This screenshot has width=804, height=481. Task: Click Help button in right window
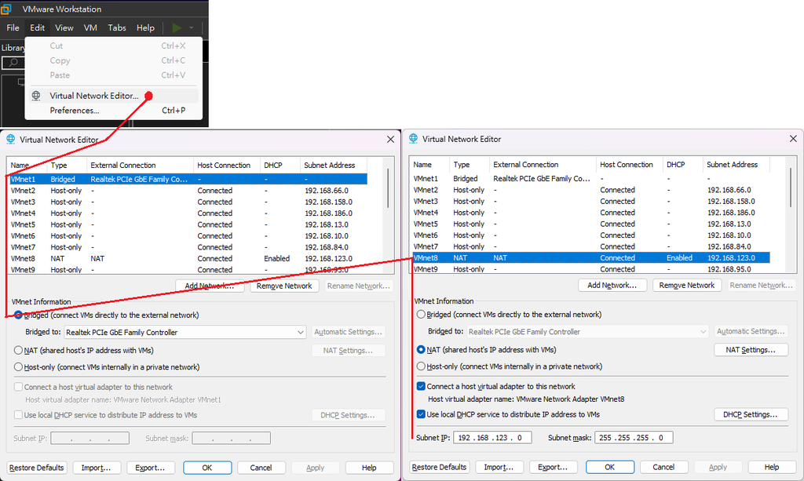click(772, 467)
